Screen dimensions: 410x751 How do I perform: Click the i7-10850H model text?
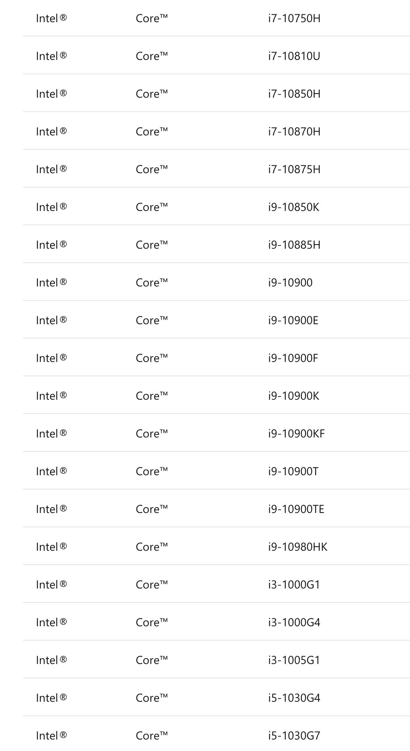coord(294,94)
